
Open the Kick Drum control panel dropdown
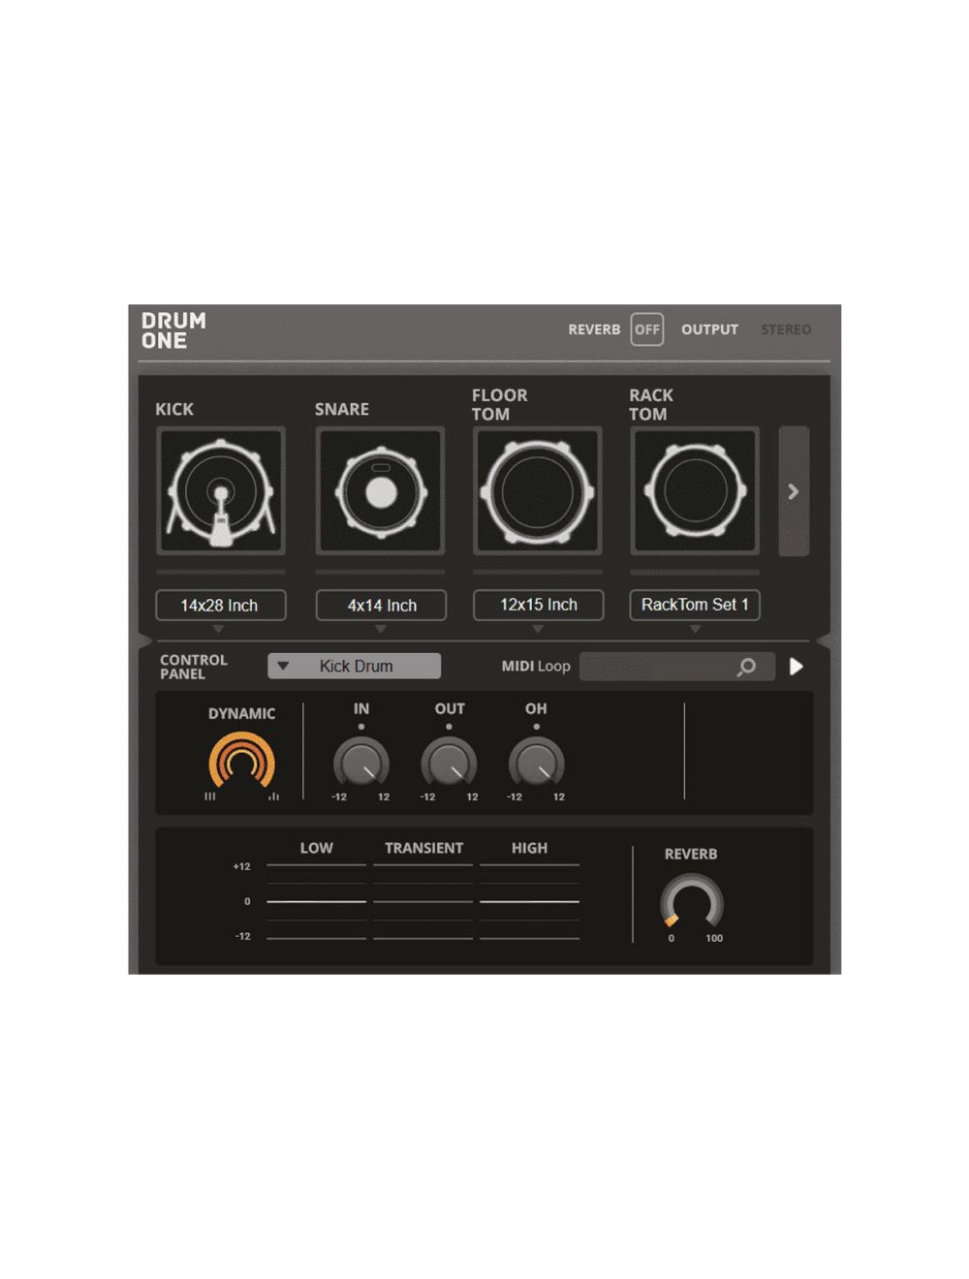pos(354,666)
